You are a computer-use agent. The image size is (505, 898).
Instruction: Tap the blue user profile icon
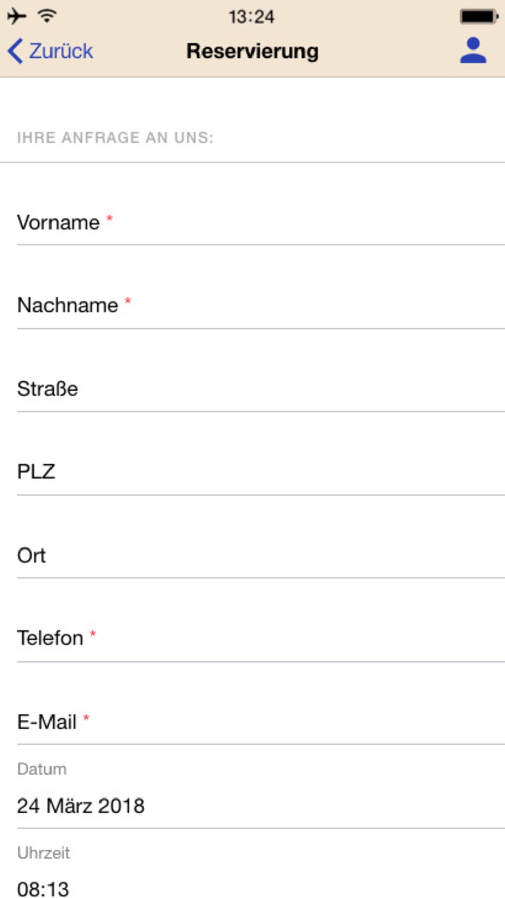tap(473, 51)
